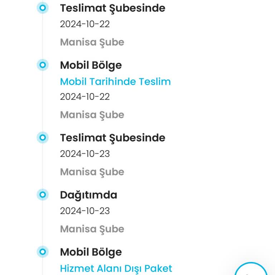The height and width of the screenshot is (275, 275).
Task: Click the 2024-10-22 date under first Teslimat Şubesinde
Action: [85, 24]
